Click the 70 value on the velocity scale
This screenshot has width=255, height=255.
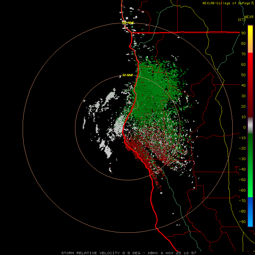pyautogui.click(x=243, y=54)
